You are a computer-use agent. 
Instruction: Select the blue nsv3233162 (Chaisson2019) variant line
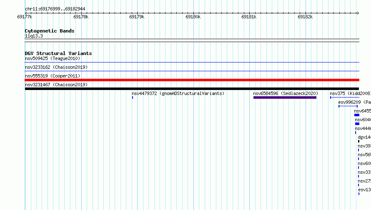point(192,71)
